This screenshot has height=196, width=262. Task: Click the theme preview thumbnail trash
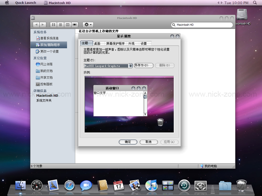tap(160, 122)
